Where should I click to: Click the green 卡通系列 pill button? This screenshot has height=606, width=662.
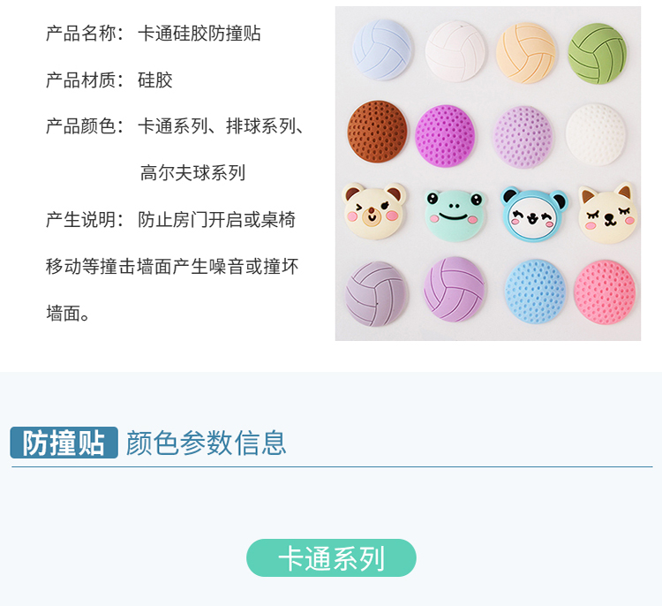pos(331,557)
